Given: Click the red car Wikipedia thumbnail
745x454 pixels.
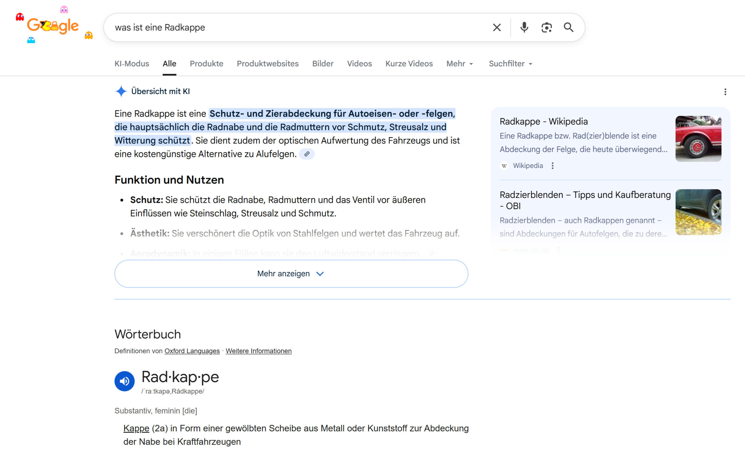Looking at the screenshot, I should (x=698, y=139).
